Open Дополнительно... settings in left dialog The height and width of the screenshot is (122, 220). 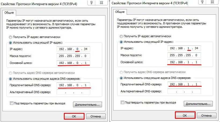[87, 105]
